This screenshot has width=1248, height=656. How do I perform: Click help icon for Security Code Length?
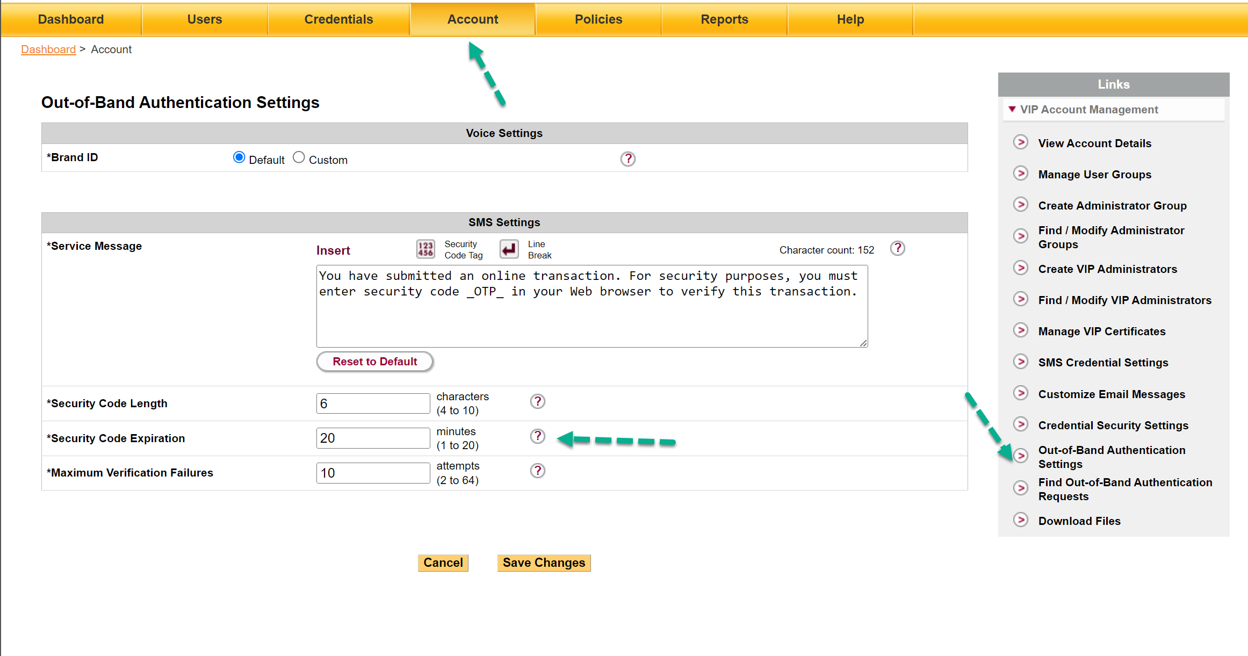click(x=537, y=401)
